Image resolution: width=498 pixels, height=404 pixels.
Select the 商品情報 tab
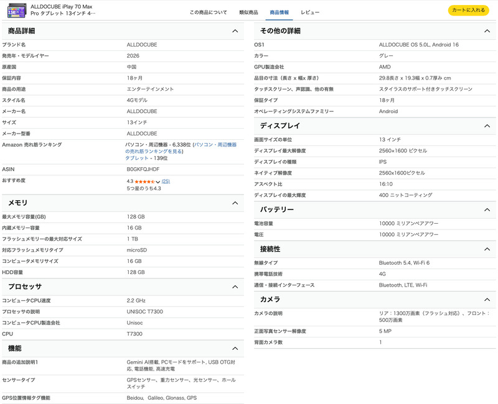[279, 12]
